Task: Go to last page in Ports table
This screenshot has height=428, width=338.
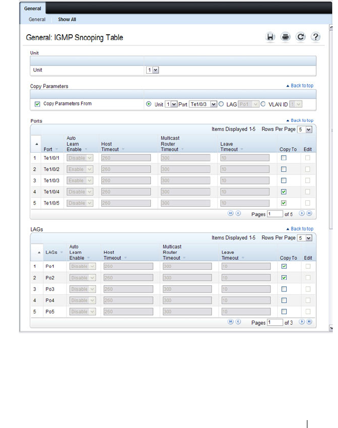Action: (309, 213)
